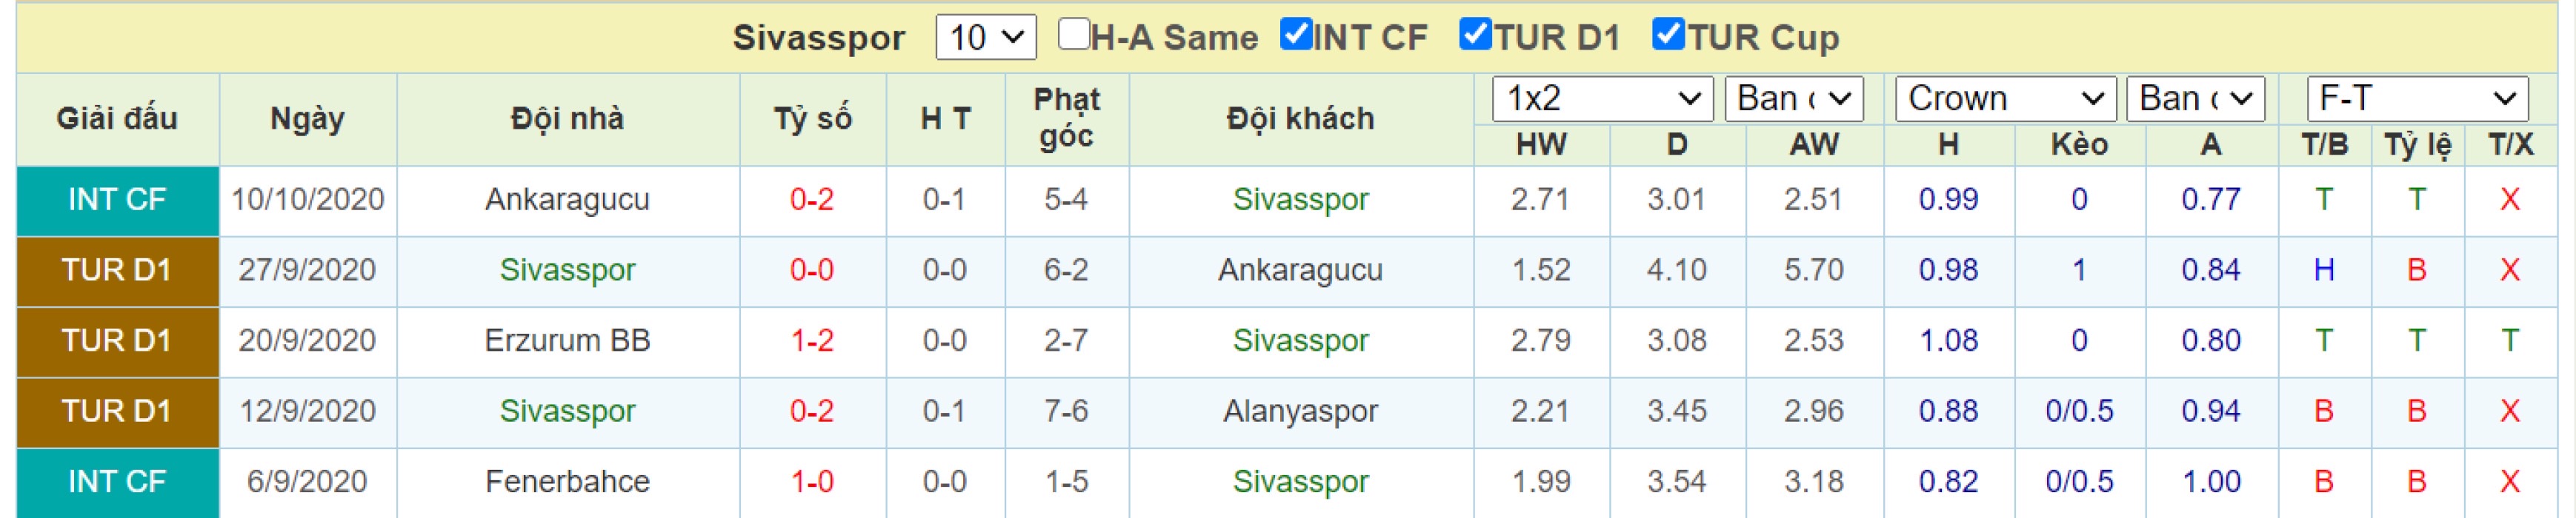This screenshot has width=2576, height=518.
Task: Click the 1-0 score for Fenerbahce match
Action: [812, 482]
